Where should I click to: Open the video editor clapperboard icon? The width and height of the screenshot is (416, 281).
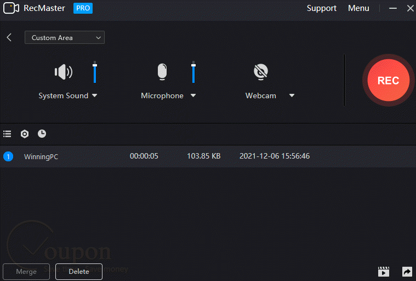tap(383, 272)
